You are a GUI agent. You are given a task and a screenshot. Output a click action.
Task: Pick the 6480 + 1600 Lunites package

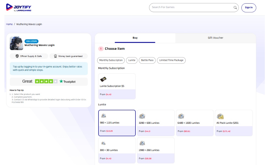pyautogui.click(x=195, y=123)
